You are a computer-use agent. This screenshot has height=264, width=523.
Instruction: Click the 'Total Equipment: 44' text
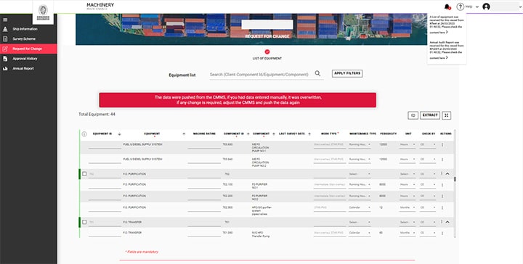(x=97, y=114)
